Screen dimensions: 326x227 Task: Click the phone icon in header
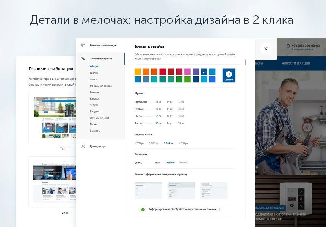point(288,45)
